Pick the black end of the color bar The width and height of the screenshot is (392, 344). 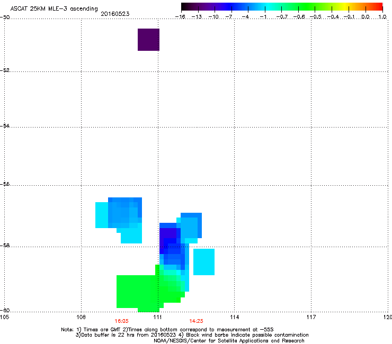185,7
